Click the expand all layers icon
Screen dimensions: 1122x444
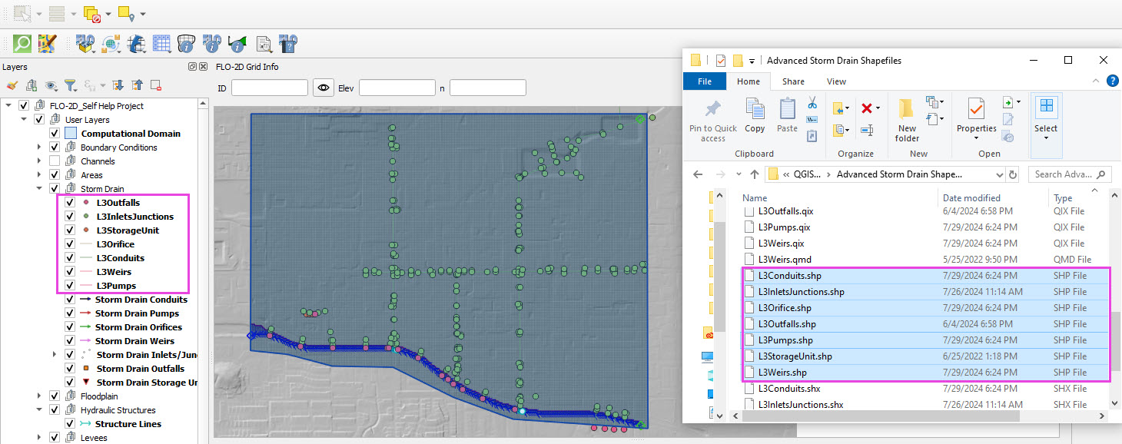(118, 85)
